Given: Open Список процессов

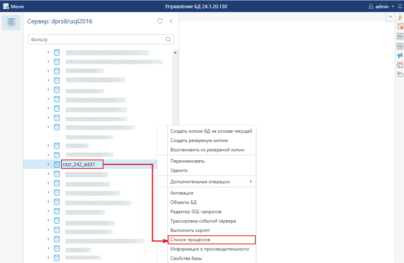Looking at the screenshot, I should pos(211,240).
